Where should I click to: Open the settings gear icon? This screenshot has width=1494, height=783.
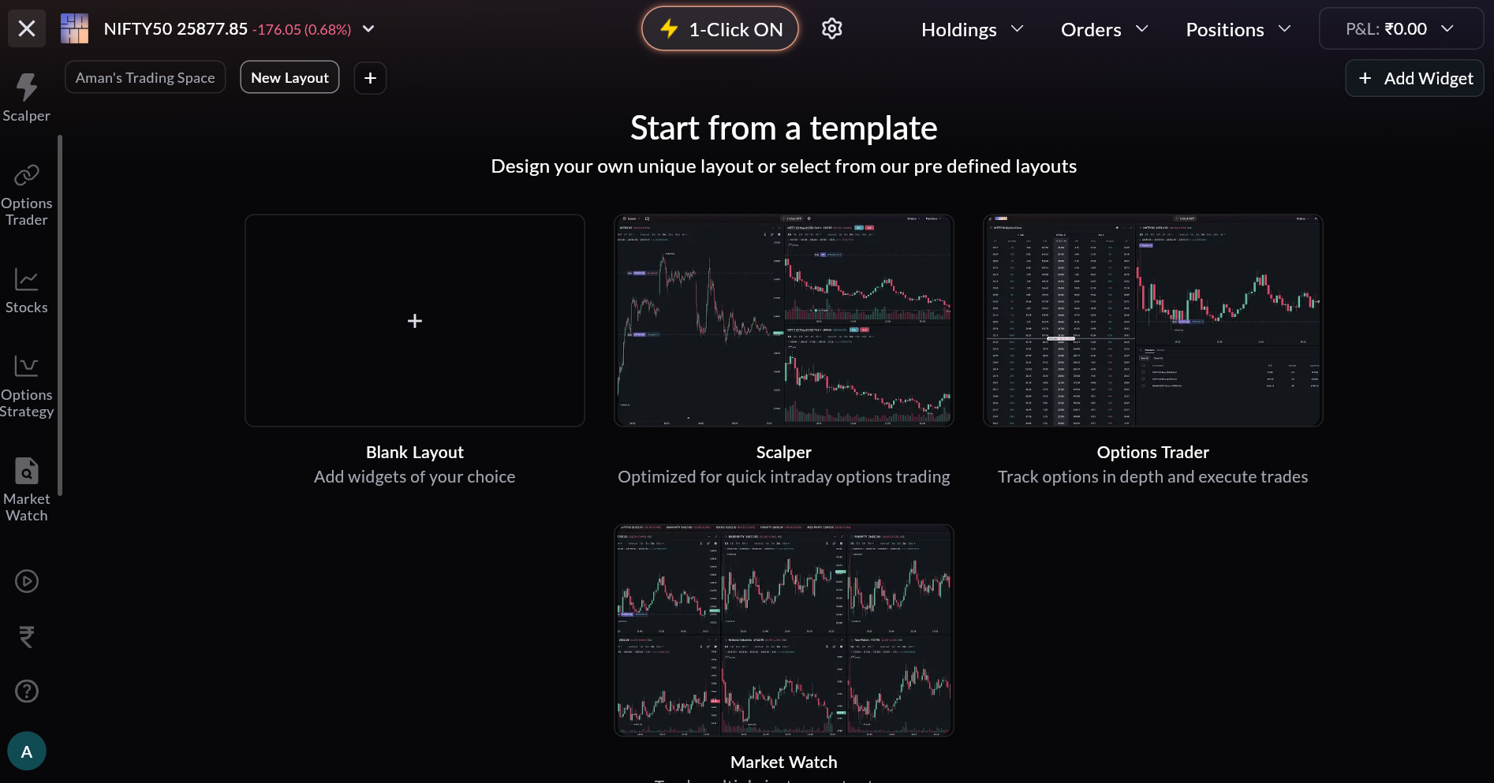831,29
